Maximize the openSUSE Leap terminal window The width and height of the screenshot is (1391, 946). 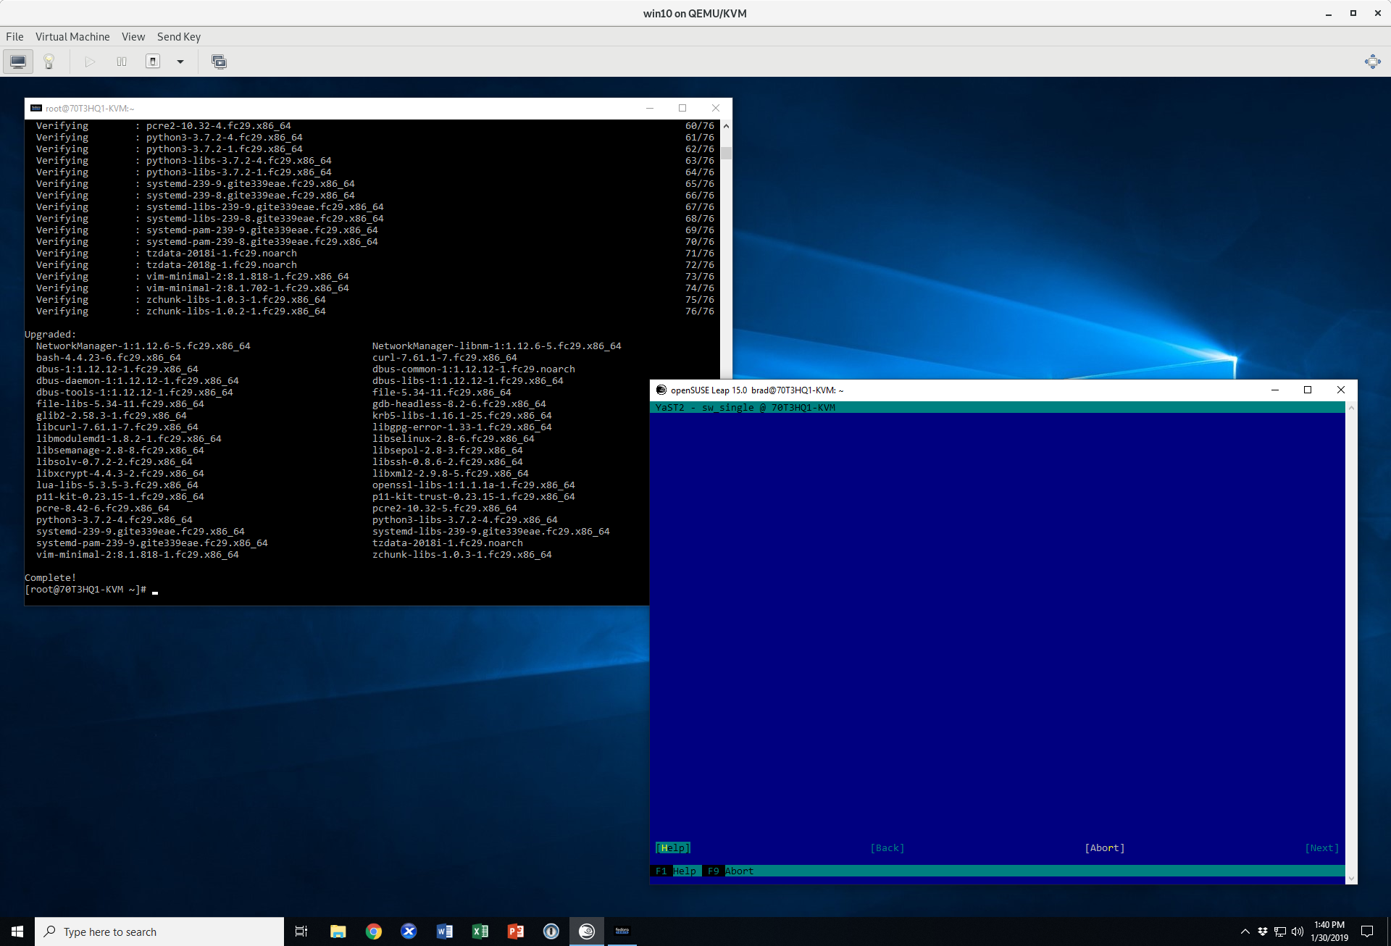coord(1308,390)
